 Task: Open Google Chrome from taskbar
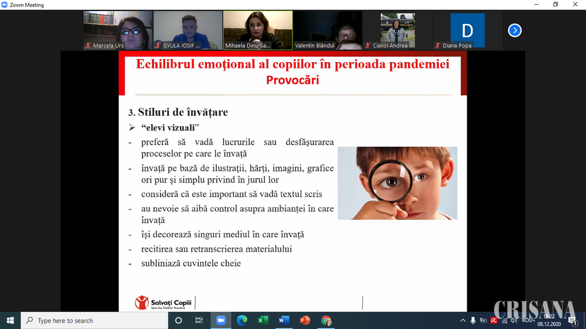pyautogui.click(x=326, y=320)
